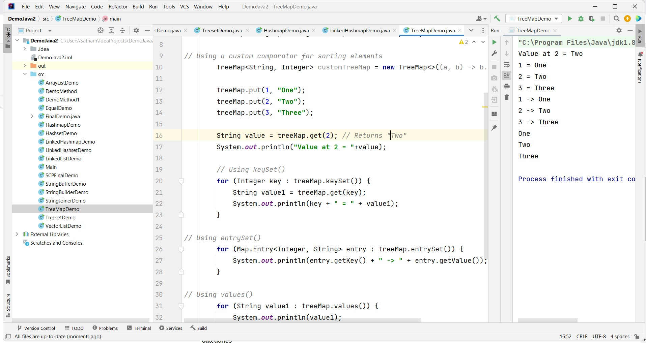Open run configuration wrench icon
Screen dimensions: 646x343
[x=494, y=53]
